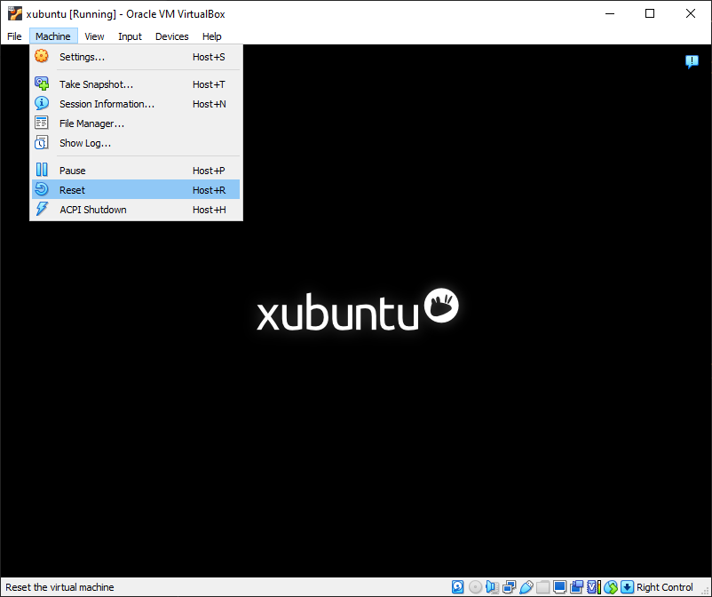Click the shared folders status icon
The height and width of the screenshot is (597, 712).
click(x=542, y=587)
